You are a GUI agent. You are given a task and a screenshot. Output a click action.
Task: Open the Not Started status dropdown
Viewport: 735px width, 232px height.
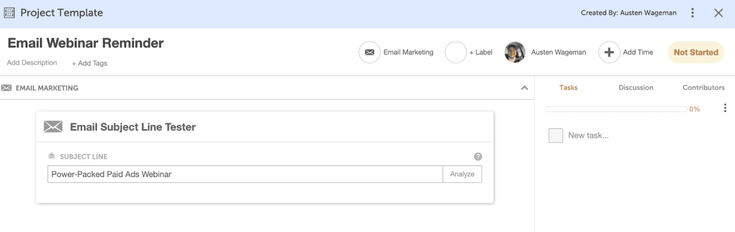coord(695,53)
